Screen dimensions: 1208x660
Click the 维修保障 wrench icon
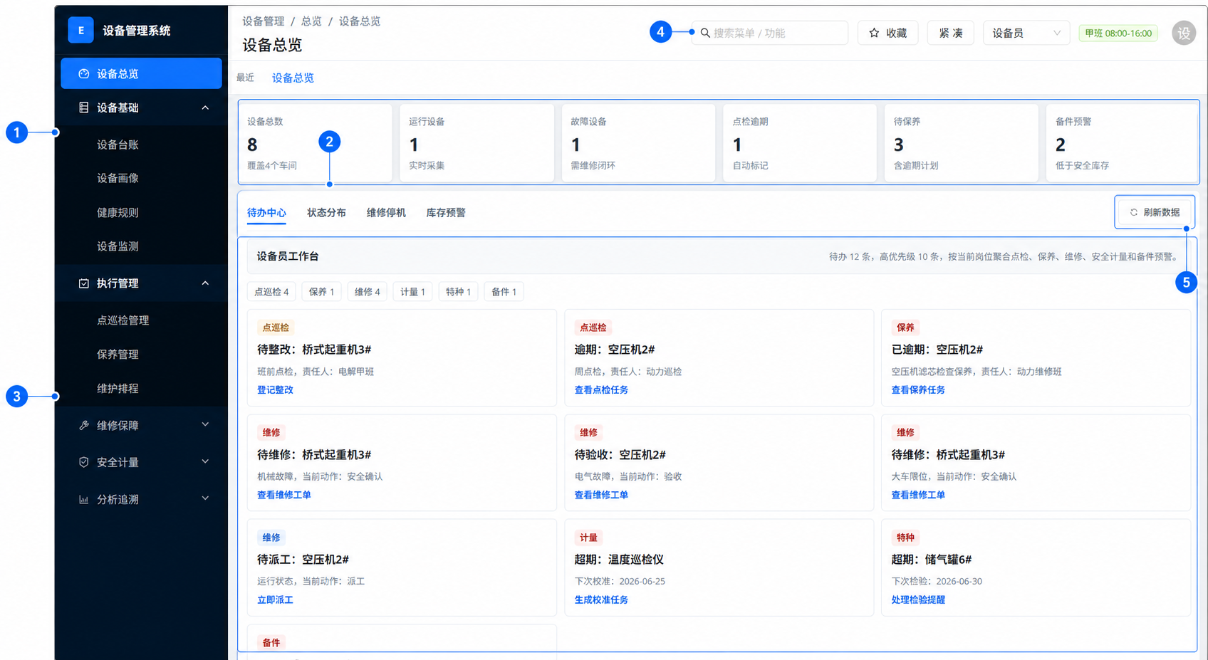pyautogui.click(x=83, y=426)
